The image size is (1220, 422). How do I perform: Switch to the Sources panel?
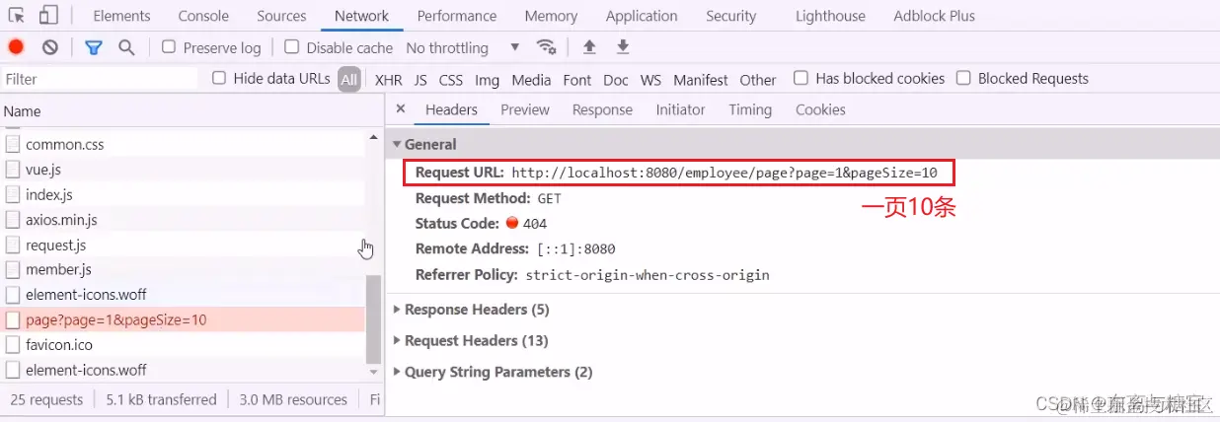click(281, 16)
